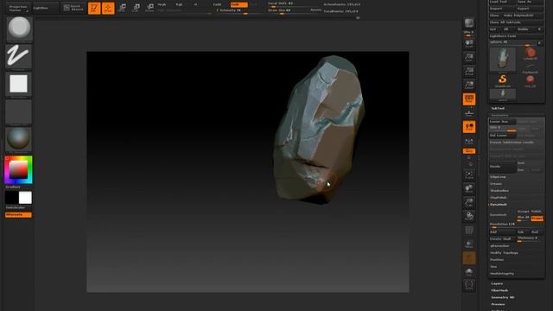This screenshot has height=311, width=553.
Task: Click the Make PolyMesh3D button
Action: pyautogui.click(x=523, y=16)
